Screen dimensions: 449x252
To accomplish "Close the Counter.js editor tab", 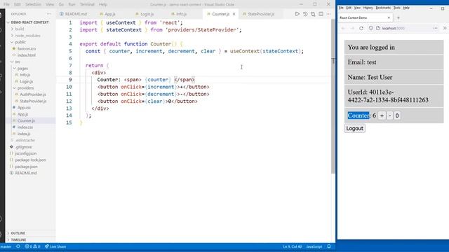I will [x=234, y=14].
